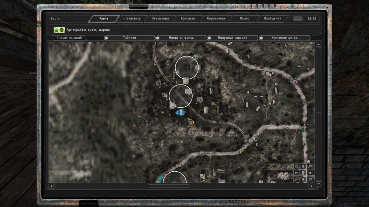Toggle the Ключевые метки map filter
369x207 pixels.
pyautogui.click(x=284, y=38)
